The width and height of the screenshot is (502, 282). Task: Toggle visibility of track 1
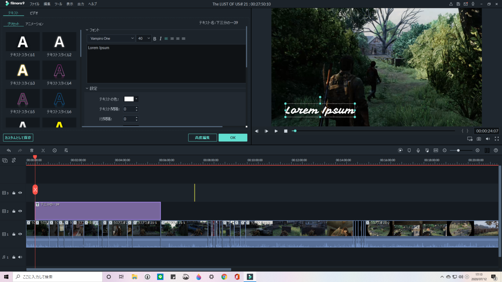[20, 234]
